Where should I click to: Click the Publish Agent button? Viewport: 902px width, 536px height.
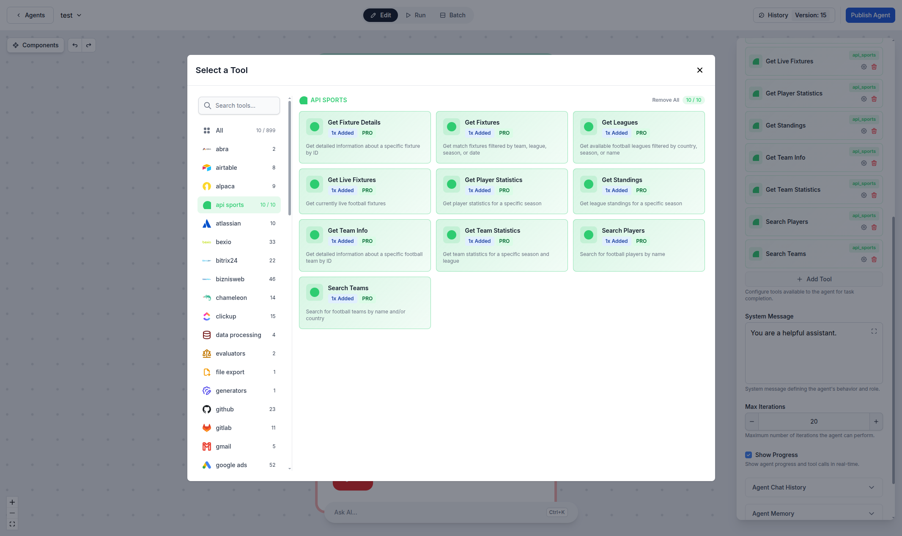click(870, 15)
